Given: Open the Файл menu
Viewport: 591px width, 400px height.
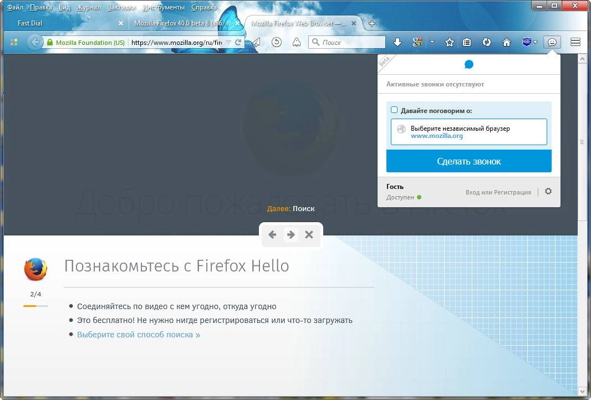Looking at the screenshot, I should click(15, 7).
